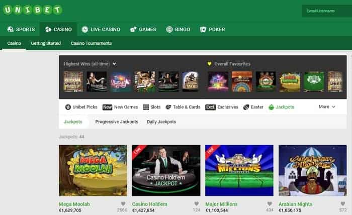Select the Easter category
The width and height of the screenshot is (352, 215).
253,107
